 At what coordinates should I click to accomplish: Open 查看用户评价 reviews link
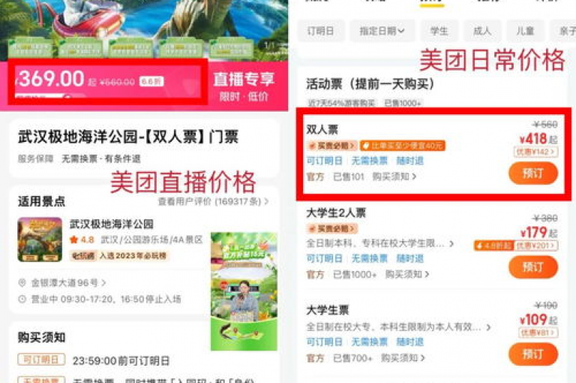213,201
